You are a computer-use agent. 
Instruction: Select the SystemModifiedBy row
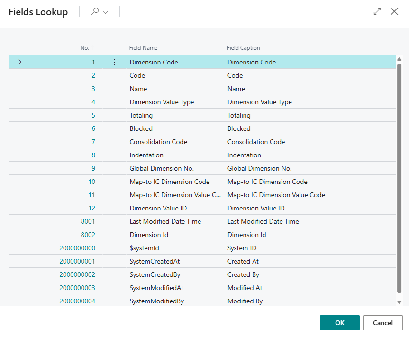(x=156, y=301)
